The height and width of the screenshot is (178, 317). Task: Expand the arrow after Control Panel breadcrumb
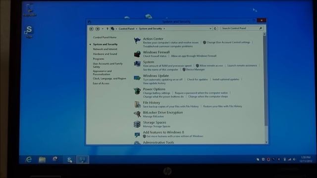point(137,29)
